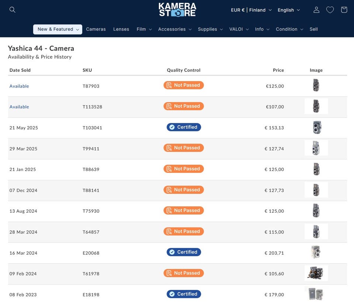Select date 08 Feb 2023
This screenshot has width=354, height=305.
(23, 295)
